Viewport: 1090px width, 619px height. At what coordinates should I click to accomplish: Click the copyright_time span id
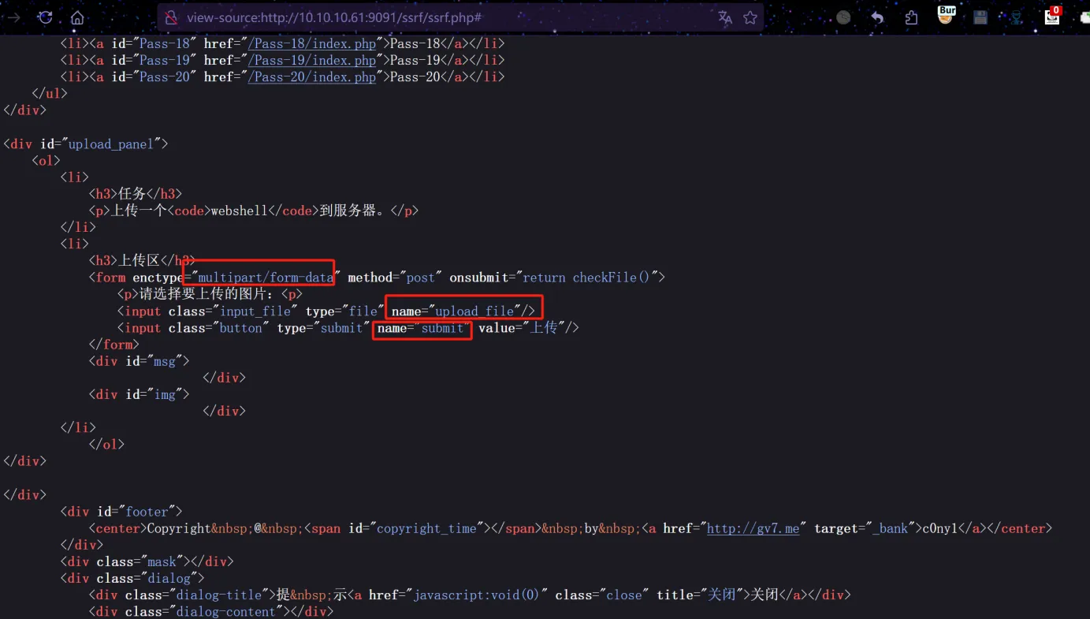point(427,528)
